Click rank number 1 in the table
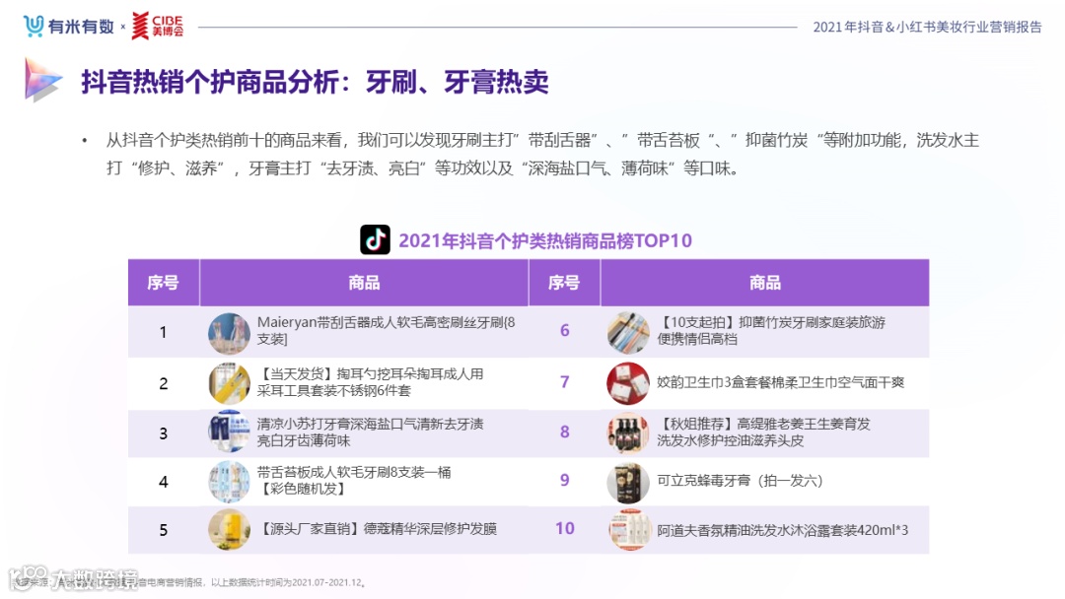Image resolution: width=1065 pixels, height=599 pixels. 163,332
